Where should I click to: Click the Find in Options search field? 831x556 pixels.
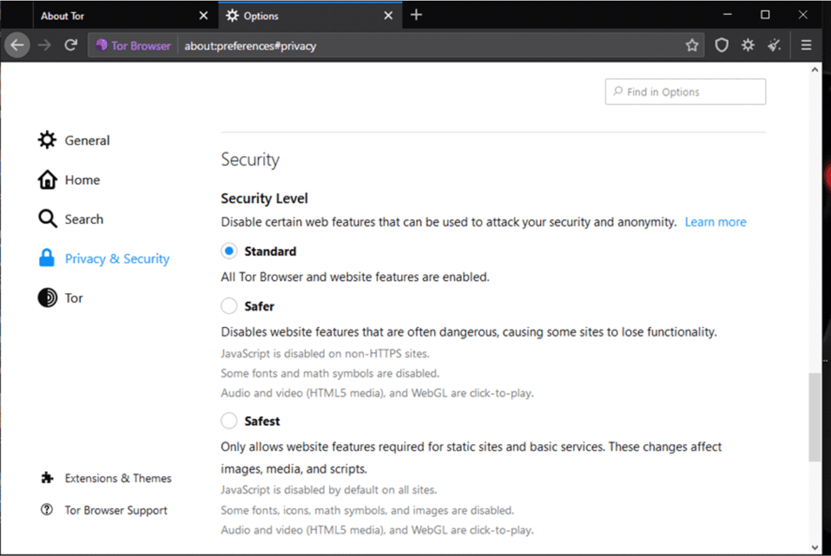pyautogui.click(x=685, y=91)
